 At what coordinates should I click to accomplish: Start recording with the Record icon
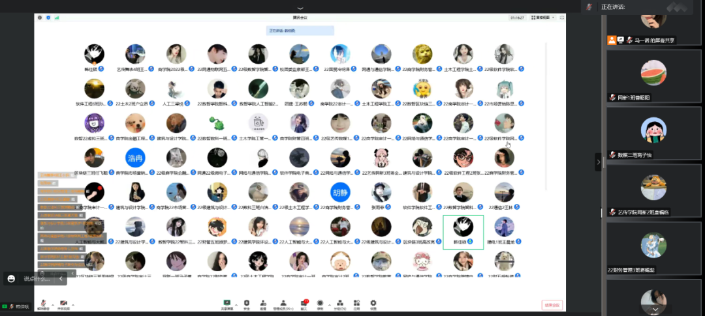pyautogui.click(x=320, y=304)
